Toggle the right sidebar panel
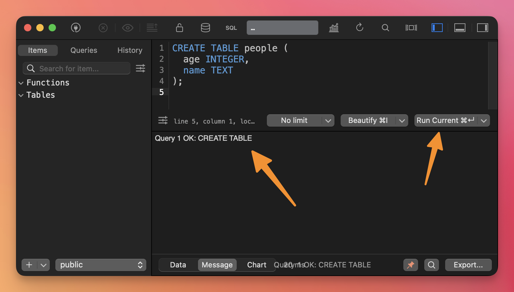514x292 pixels. point(482,28)
